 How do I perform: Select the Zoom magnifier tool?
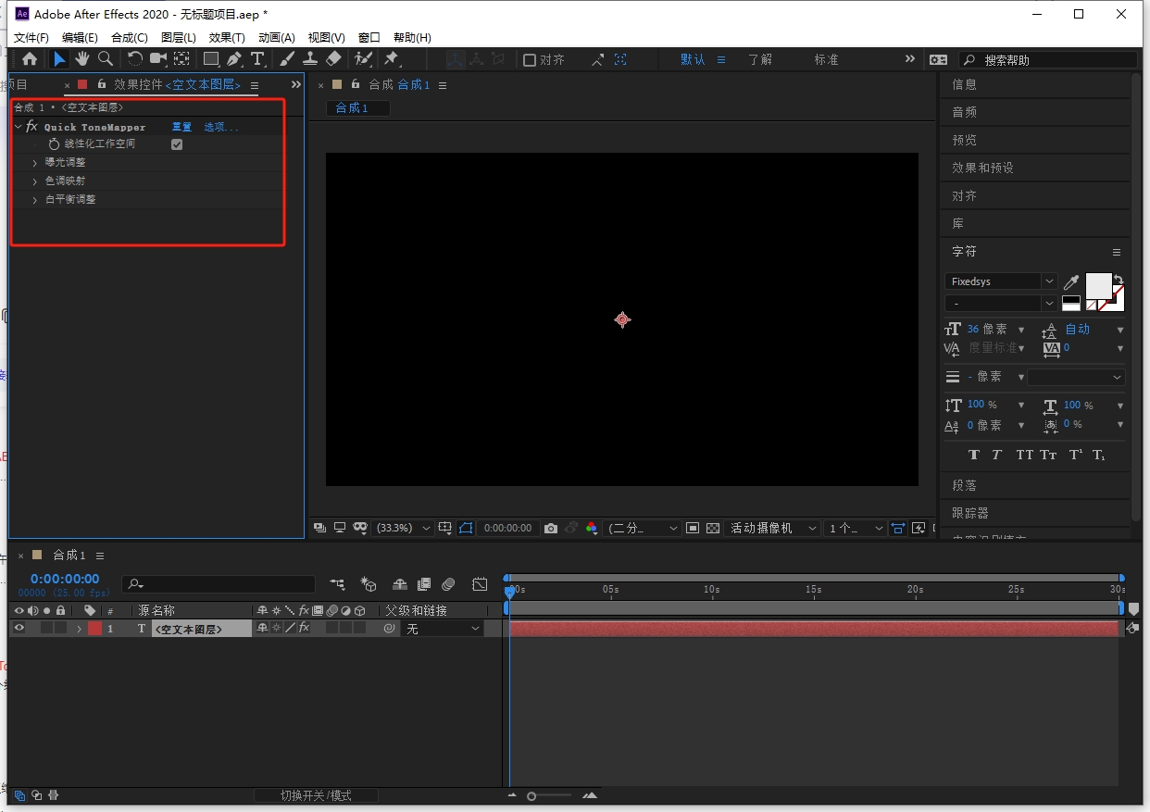pyautogui.click(x=106, y=59)
